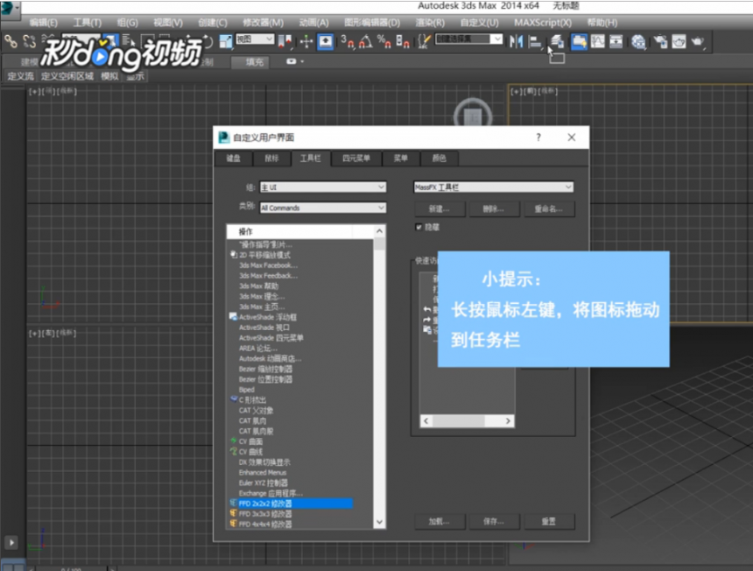
Task: Toggle Angle Snap icon
Action: click(365, 42)
